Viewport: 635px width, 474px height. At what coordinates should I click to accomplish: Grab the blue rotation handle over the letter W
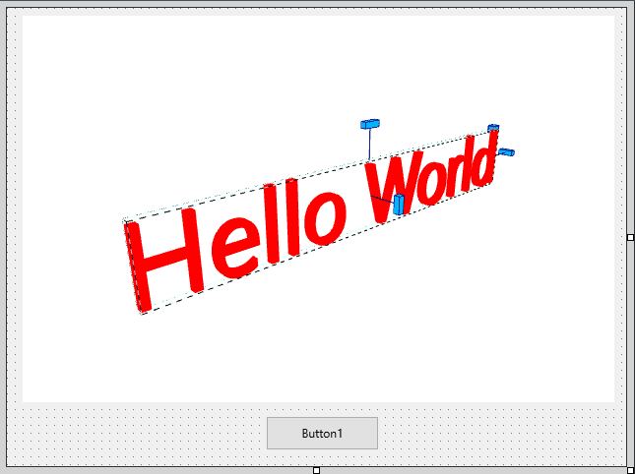click(x=399, y=204)
